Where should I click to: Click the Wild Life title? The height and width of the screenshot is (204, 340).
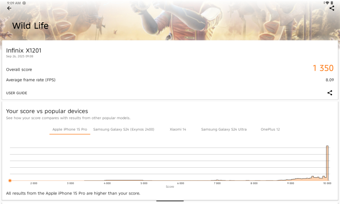(30, 26)
